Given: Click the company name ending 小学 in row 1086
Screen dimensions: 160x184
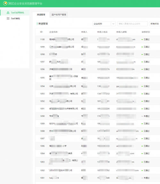Looking at the screenshot, I should coord(58,146).
